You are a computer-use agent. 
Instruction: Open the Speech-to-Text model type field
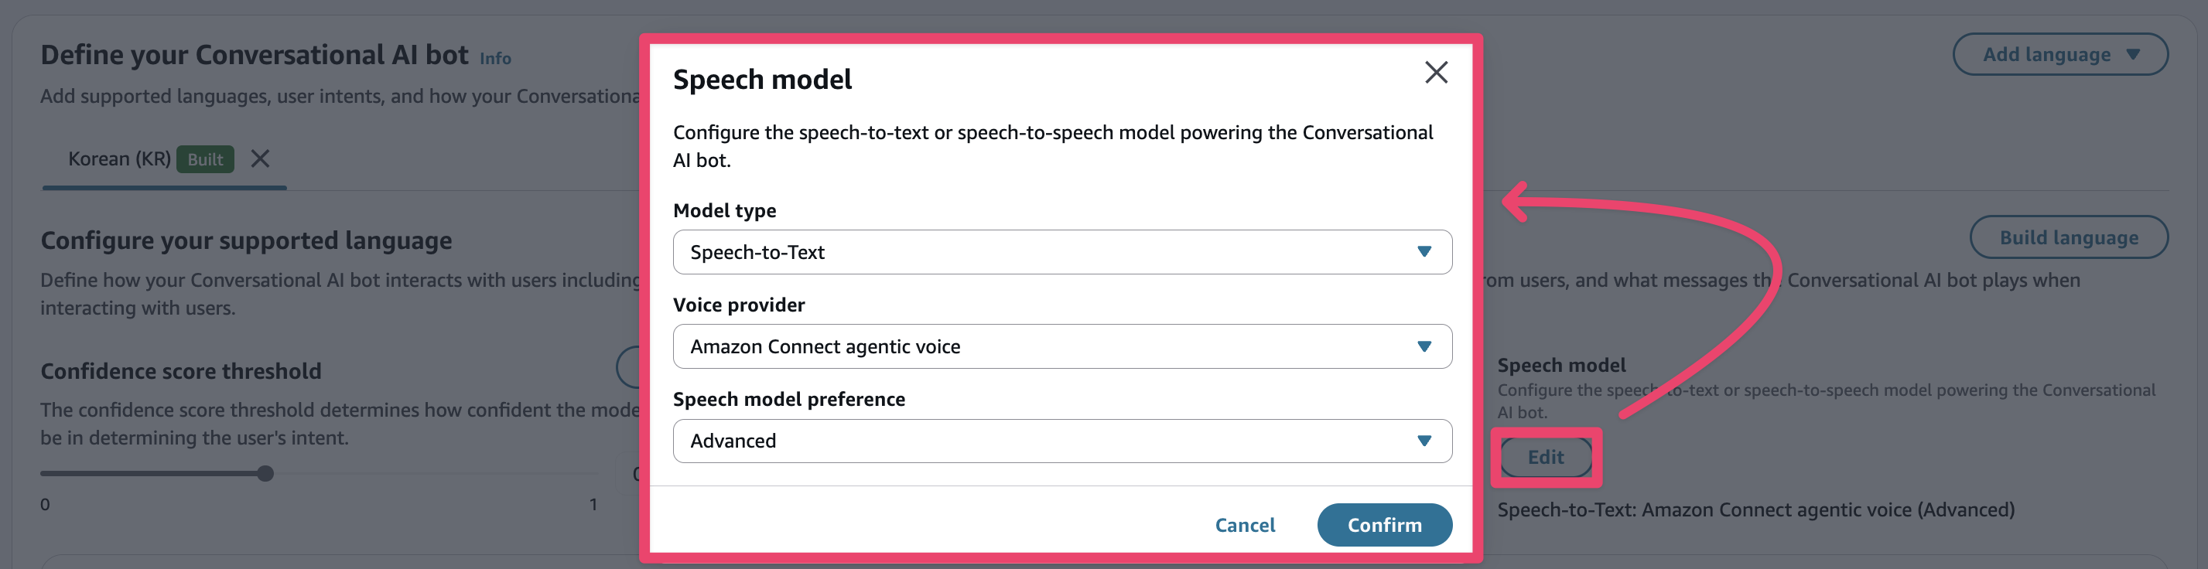click(1062, 252)
